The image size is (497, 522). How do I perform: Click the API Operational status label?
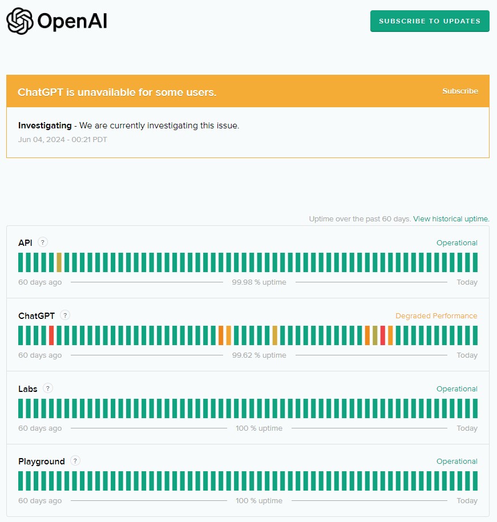[x=456, y=242]
